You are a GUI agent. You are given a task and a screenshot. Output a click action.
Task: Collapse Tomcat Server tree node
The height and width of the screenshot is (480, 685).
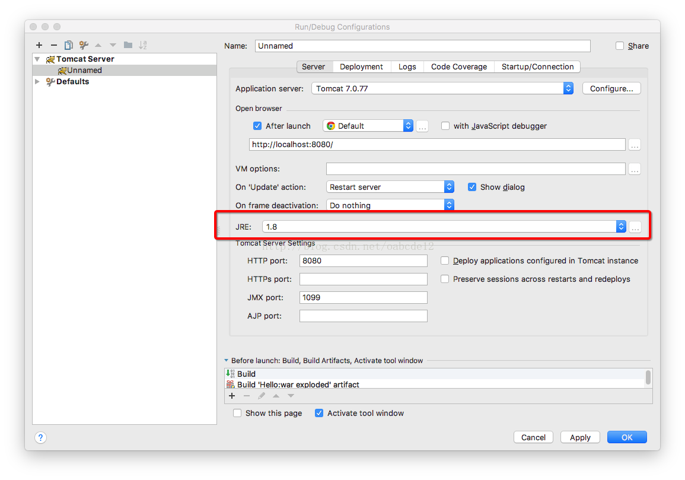37,59
